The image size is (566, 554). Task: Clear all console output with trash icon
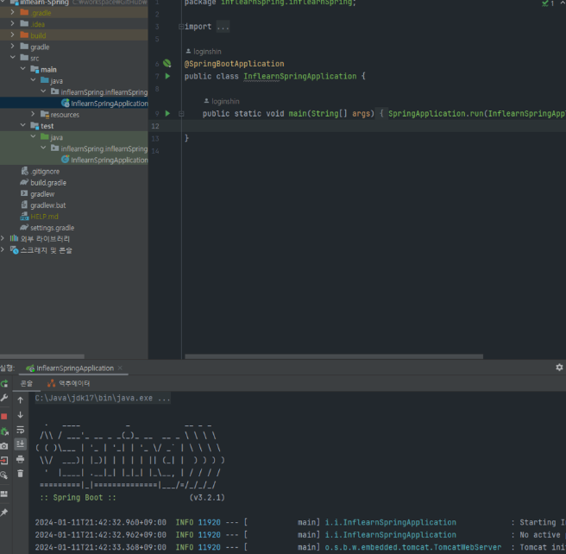[x=20, y=474]
